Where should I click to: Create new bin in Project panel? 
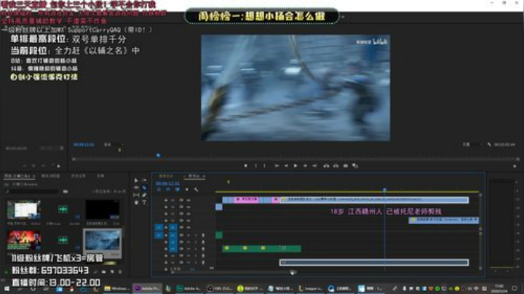(103, 272)
